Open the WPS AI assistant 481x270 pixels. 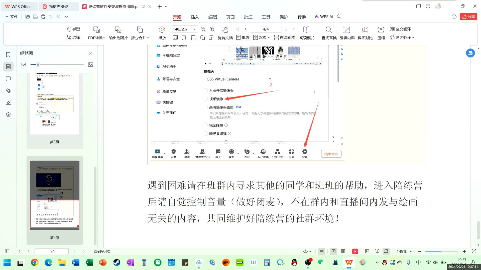(x=324, y=17)
